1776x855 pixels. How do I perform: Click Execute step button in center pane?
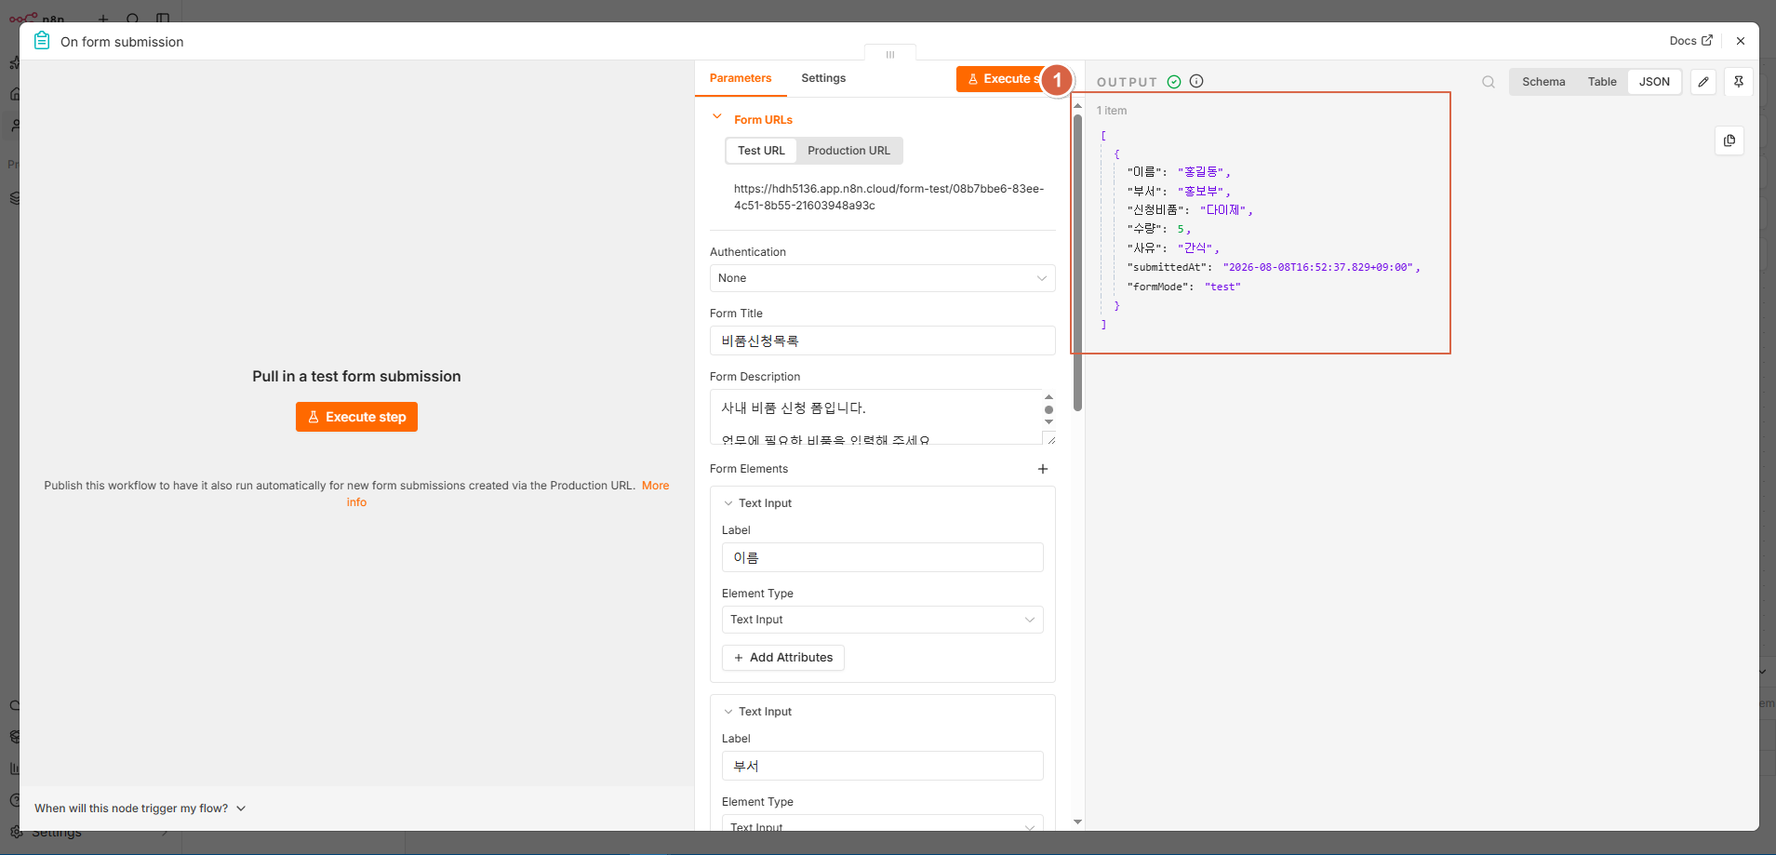point(356,417)
